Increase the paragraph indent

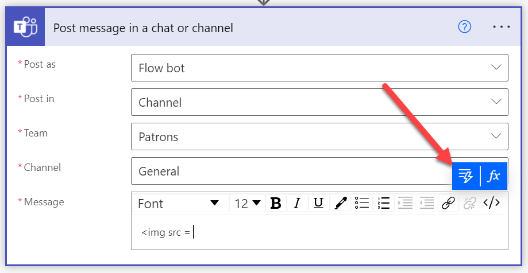[405, 203]
